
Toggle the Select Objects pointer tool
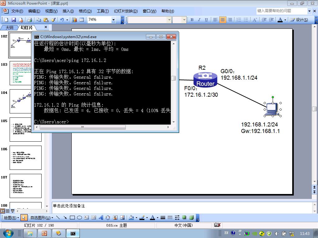(24, 218)
